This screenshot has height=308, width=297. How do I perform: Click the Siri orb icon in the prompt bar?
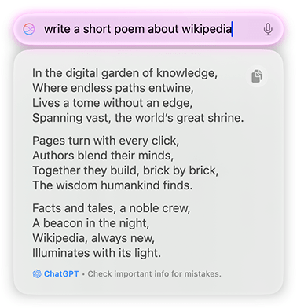pyautogui.click(x=29, y=29)
